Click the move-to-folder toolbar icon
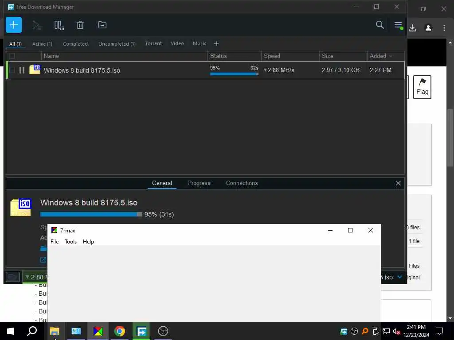Image resolution: width=454 pixels, height=340 pixels. click(x=102, y=25)
